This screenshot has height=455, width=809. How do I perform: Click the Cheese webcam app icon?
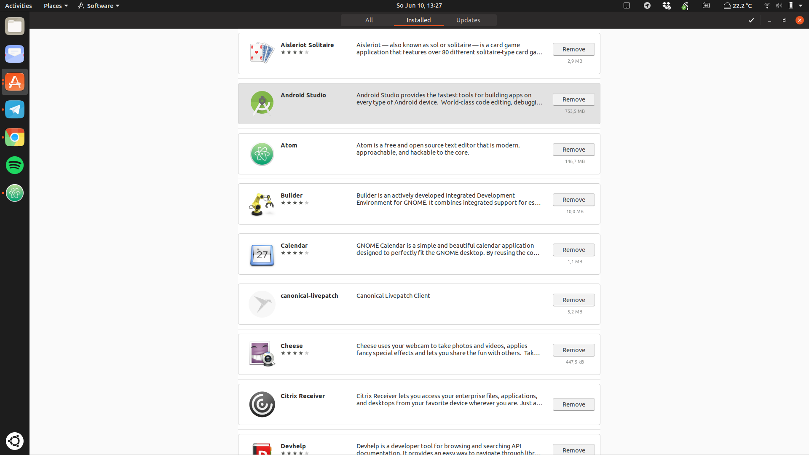click(262, 354)
